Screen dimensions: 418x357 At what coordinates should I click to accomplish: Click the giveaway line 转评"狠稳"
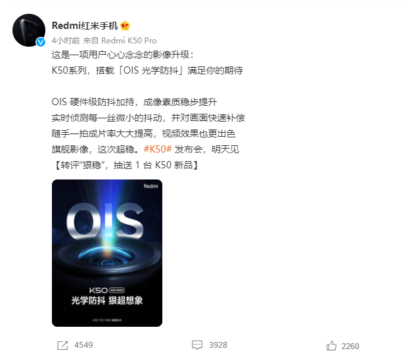coord(126,165)
